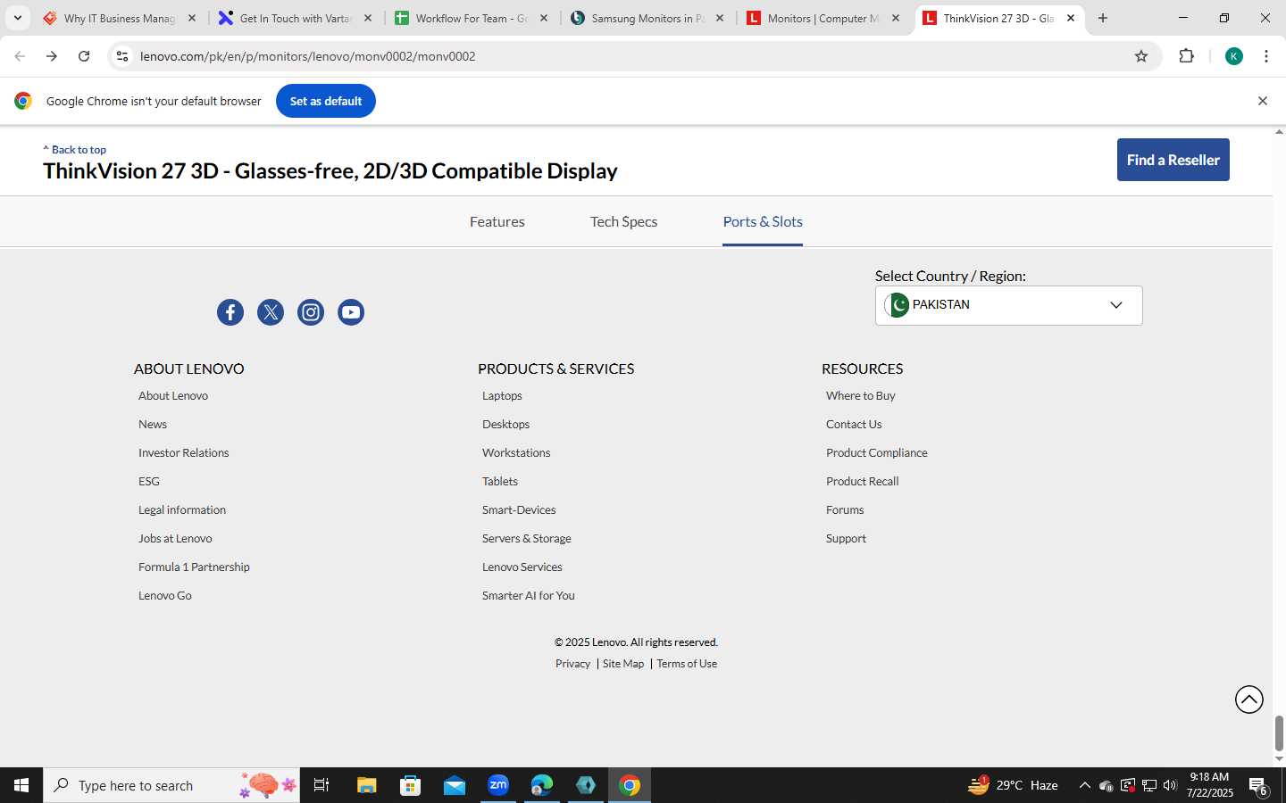The width and height of the screenshot is (1286, 803).
Task: Switch to Get In Touch with Varta tab
Action: click(x=295, y=18)
